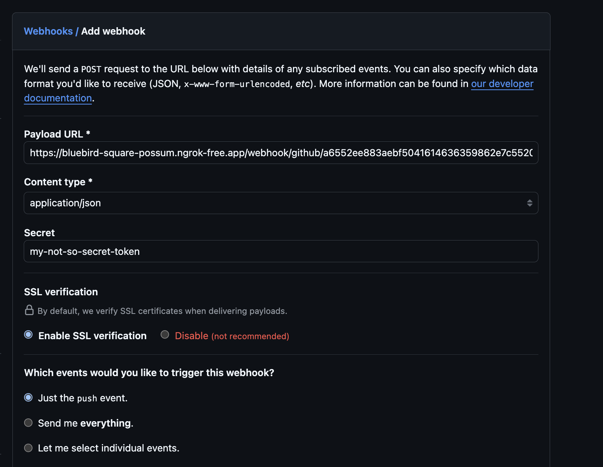Open our developer documentation link
Image resolution: width=603 pixels, height=467 pixels.
(502, 84)
